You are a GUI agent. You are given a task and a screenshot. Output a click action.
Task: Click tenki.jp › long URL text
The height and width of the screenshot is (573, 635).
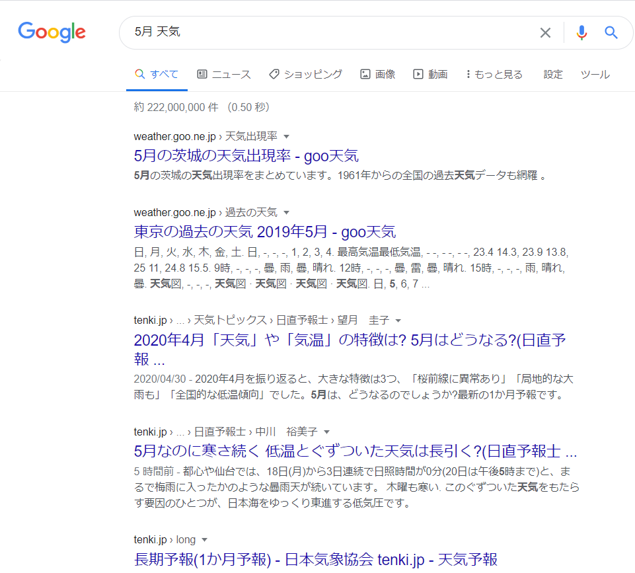point(165,540)
